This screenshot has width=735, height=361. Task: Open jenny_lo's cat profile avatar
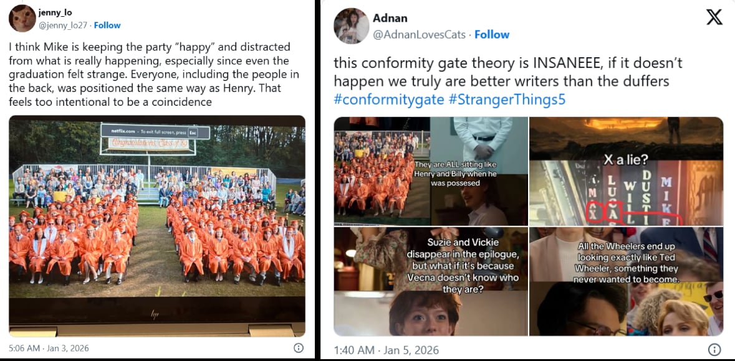[x=22, y=18]
